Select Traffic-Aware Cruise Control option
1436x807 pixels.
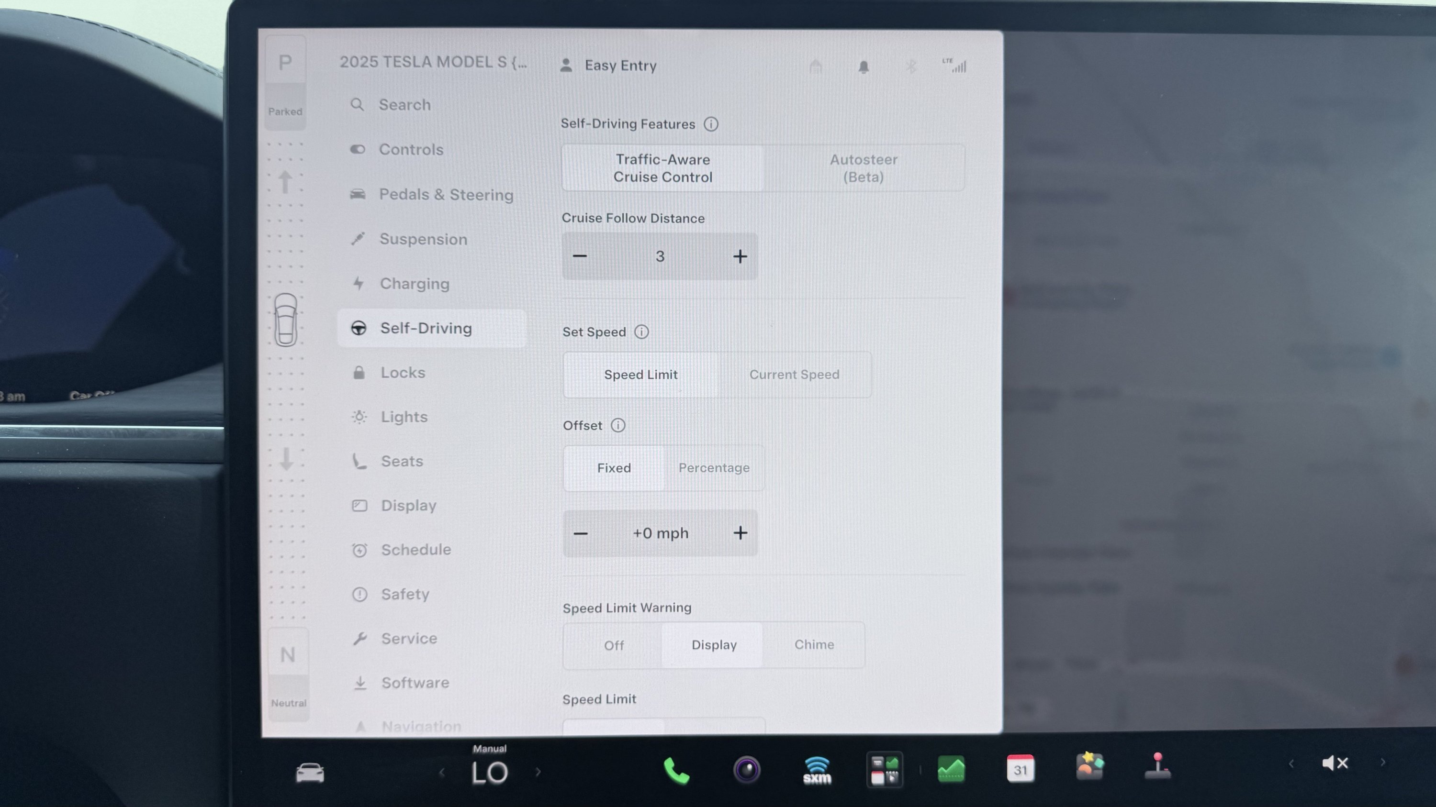click(x=663, y=168)
